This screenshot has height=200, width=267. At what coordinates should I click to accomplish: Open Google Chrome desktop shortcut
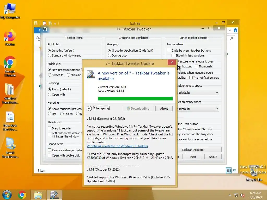10,66
